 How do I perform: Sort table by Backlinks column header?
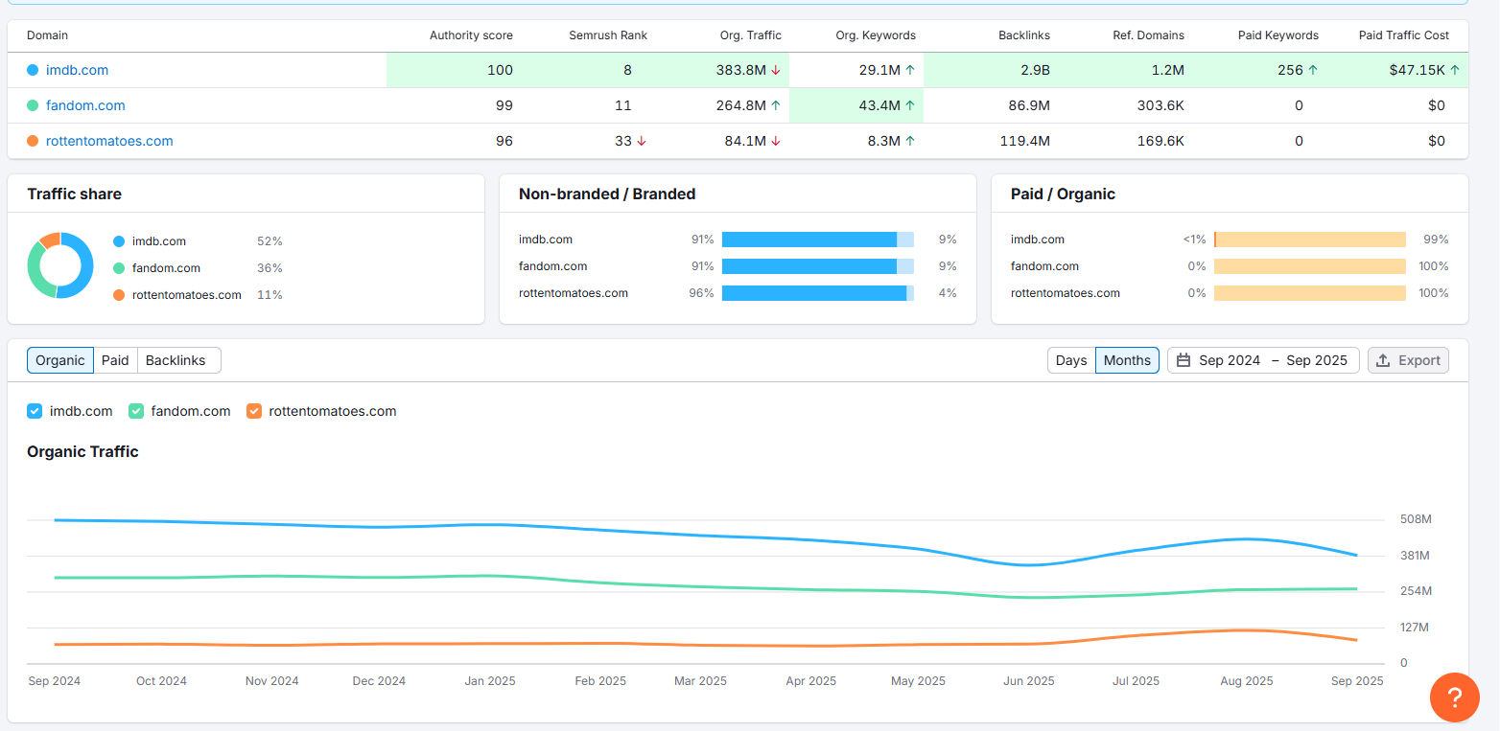tap(1023, 35)
